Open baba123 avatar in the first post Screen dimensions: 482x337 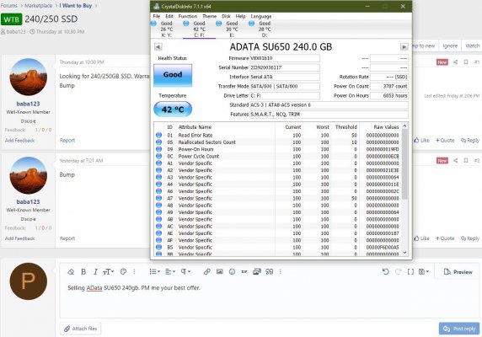point(29,77)
